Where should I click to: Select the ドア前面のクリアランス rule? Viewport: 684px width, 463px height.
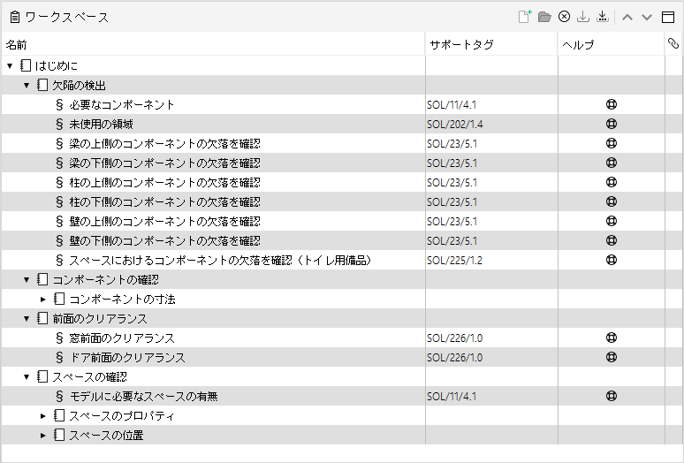(127, 358)
